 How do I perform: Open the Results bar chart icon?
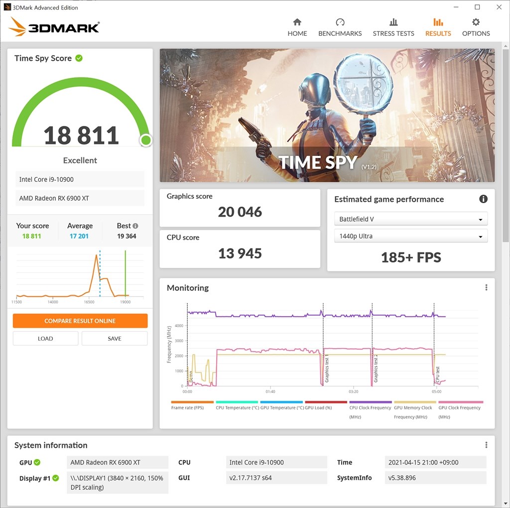click(438, 22)
